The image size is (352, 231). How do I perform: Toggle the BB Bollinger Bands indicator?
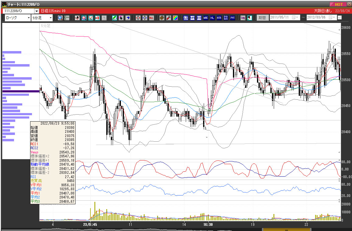[199, 18]
